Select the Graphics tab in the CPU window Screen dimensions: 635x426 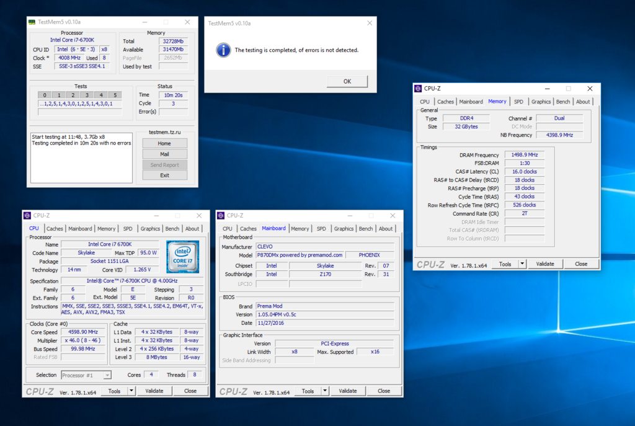(150, 229)
